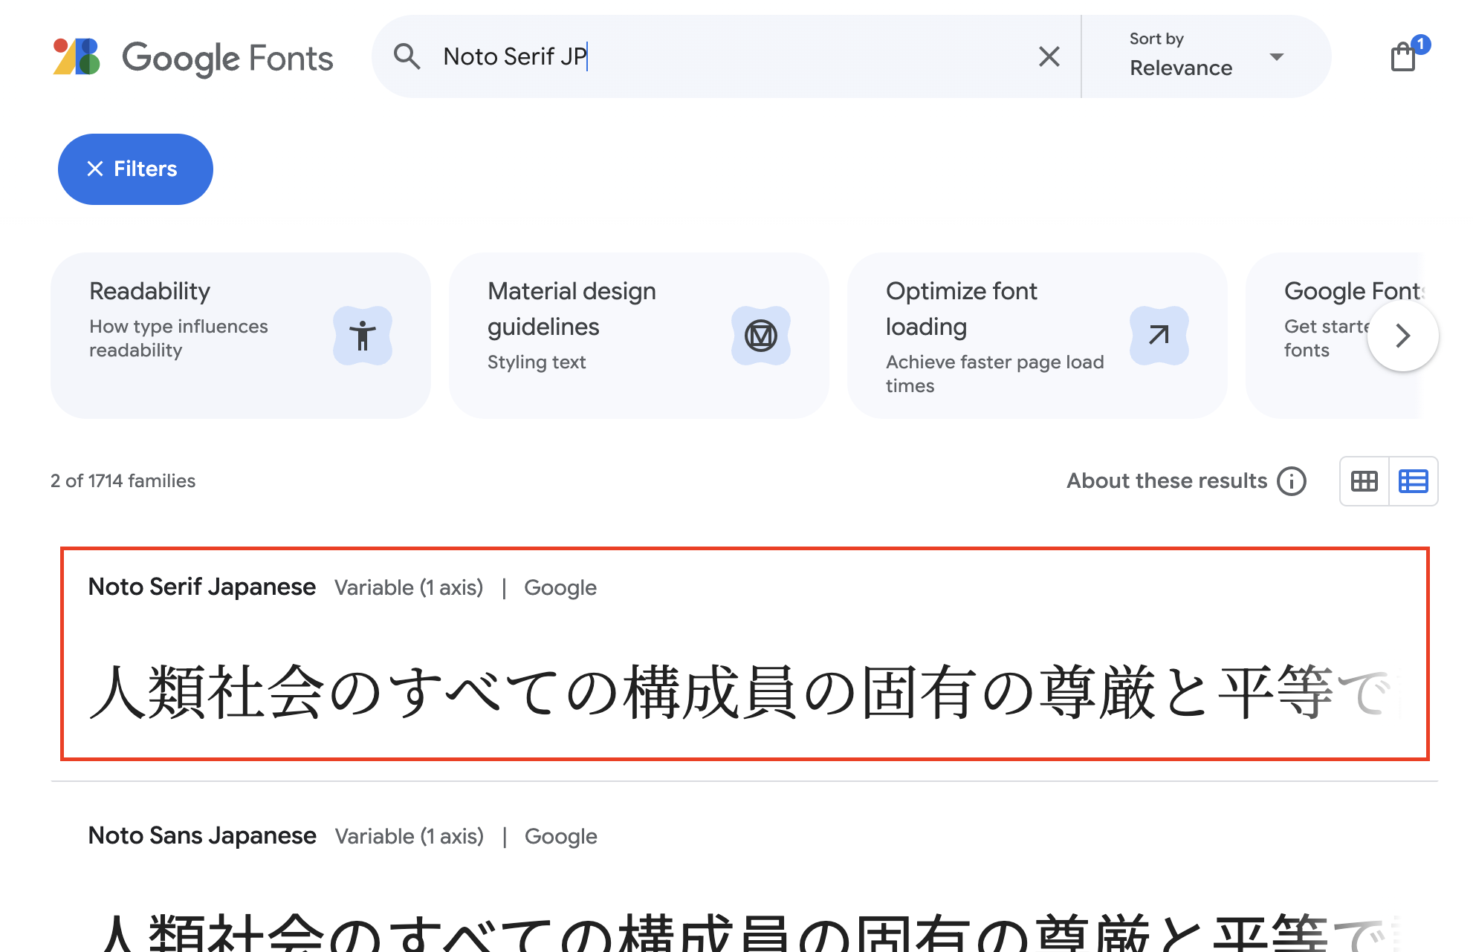The image size is (1473, 952).
Task: Click the search magnifier icon
Action: click(x=407, y=56)
